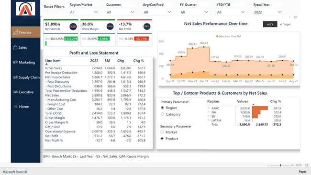
Task: Open the Fyscal Year dropdown showing 2022
Action: 268,12
